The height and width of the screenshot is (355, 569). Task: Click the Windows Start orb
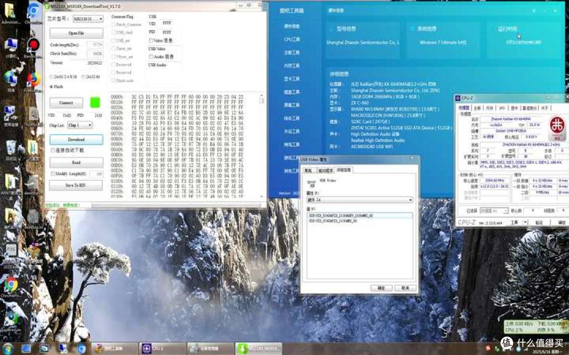coord(7,349)
